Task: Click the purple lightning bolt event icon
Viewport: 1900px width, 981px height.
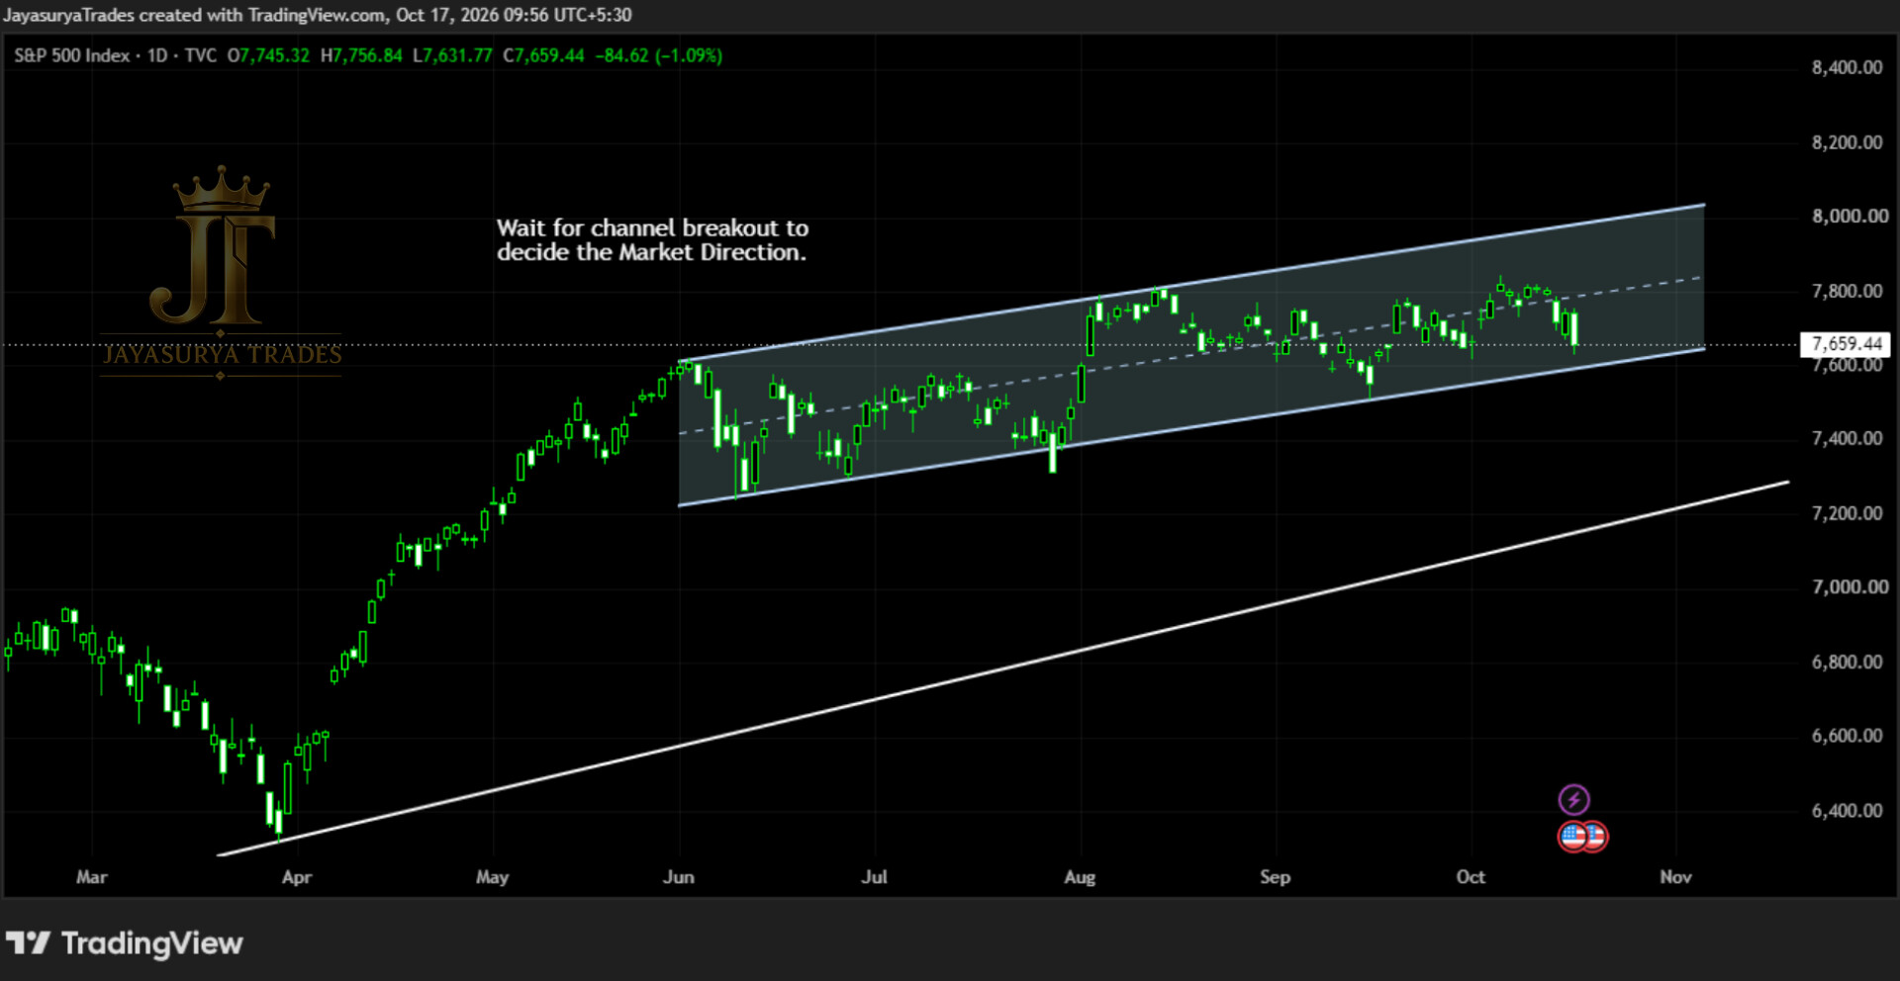Action: tap(1573, 799)
